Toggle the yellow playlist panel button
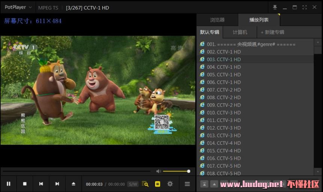The width and height of the screenshot is (323, 192). pyautogui.click(x=158, y=184)
